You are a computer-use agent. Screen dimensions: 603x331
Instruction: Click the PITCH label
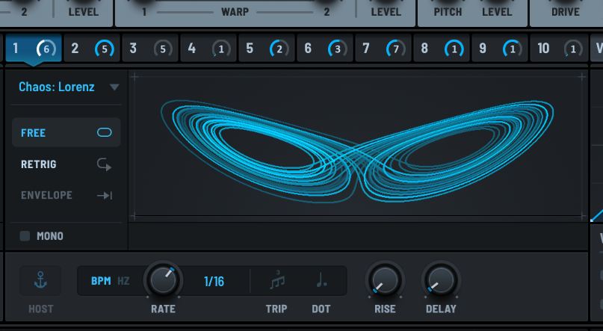pyautogui.click(x=448, y=12)
